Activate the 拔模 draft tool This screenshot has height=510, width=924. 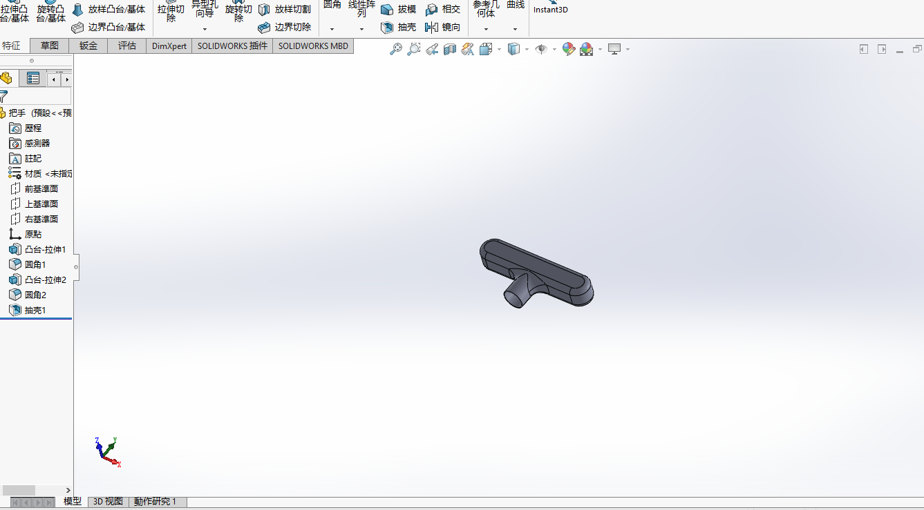point(398,10)
